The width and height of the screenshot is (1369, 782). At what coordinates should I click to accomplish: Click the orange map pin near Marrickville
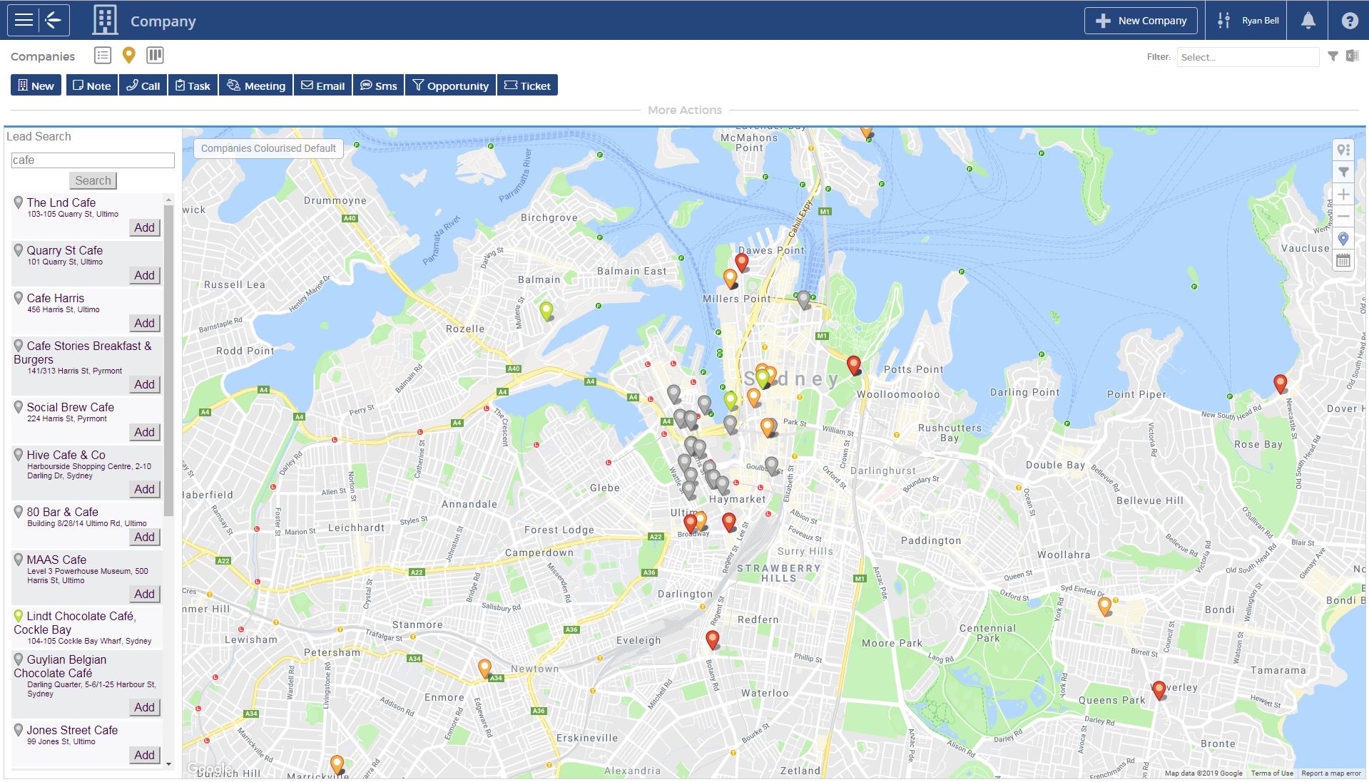click(337, 765)
